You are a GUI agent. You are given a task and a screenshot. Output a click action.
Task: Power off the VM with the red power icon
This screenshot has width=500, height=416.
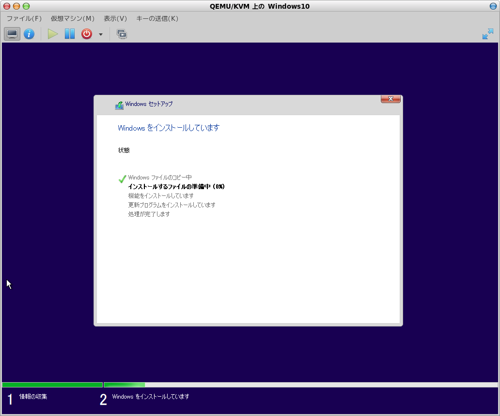[x=86, y=33]
